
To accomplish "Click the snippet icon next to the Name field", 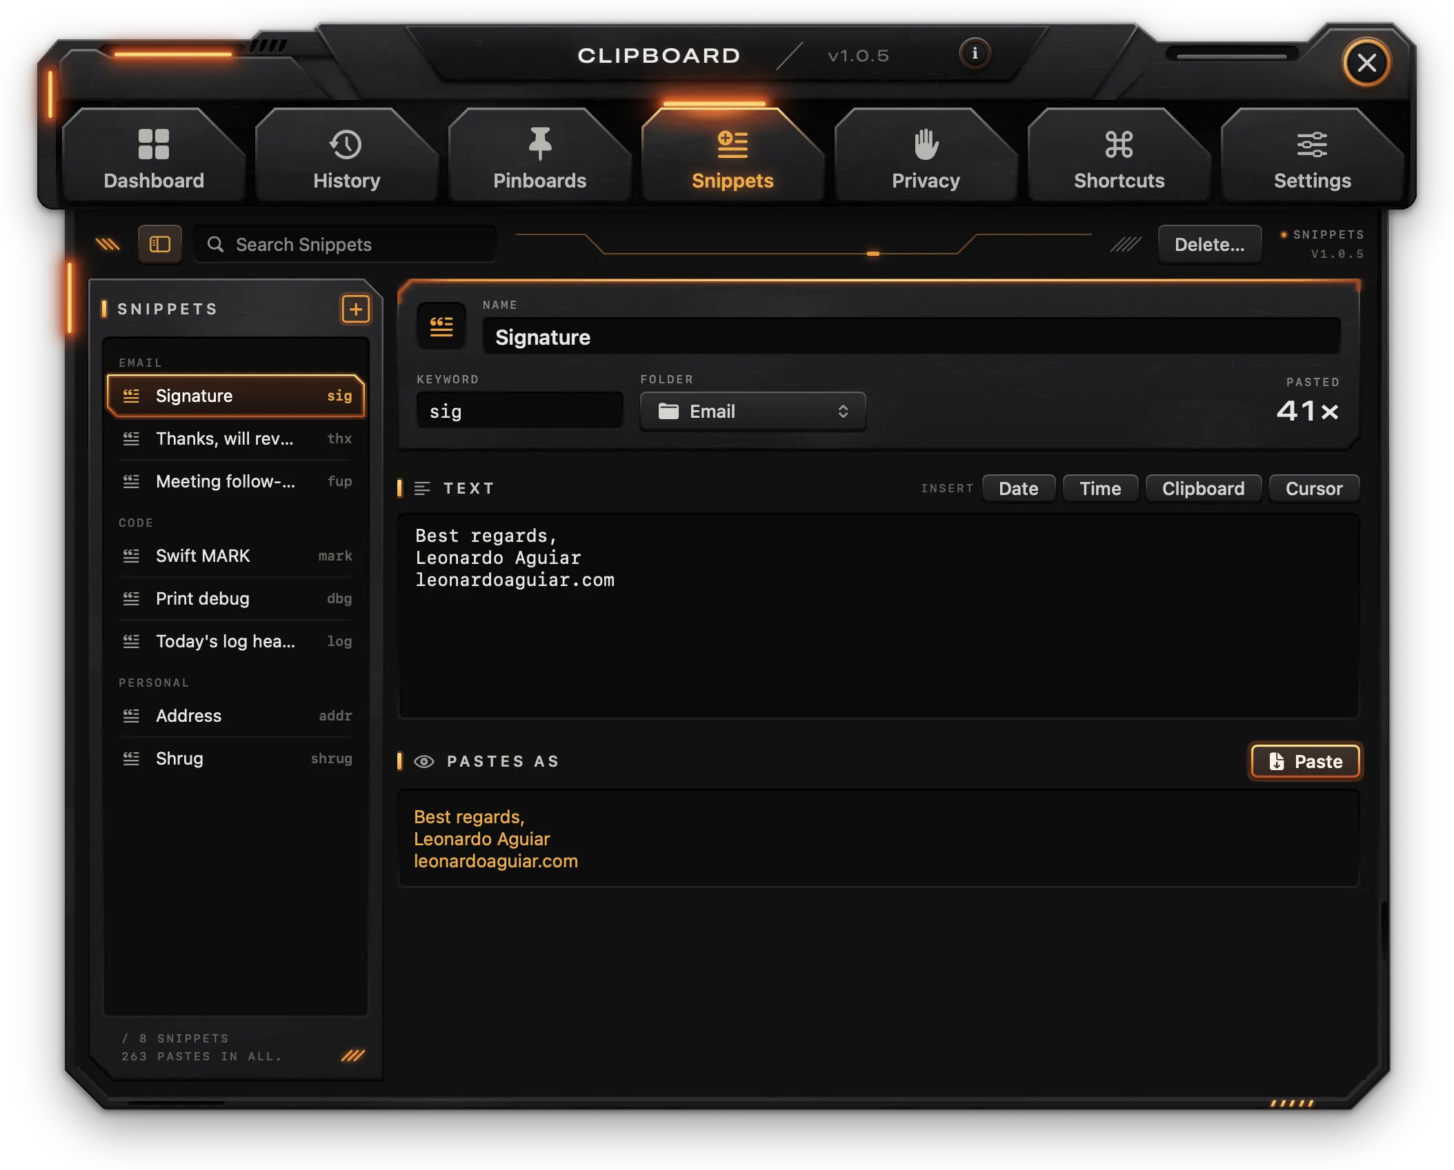I will coord(441,327).
